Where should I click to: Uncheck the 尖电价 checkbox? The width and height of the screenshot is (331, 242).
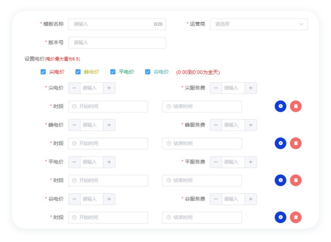(x=43, y=72)
